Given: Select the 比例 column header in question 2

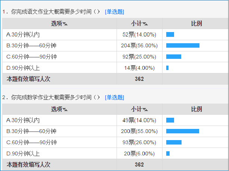Looking at the screenshot, I should coord(196,109).
